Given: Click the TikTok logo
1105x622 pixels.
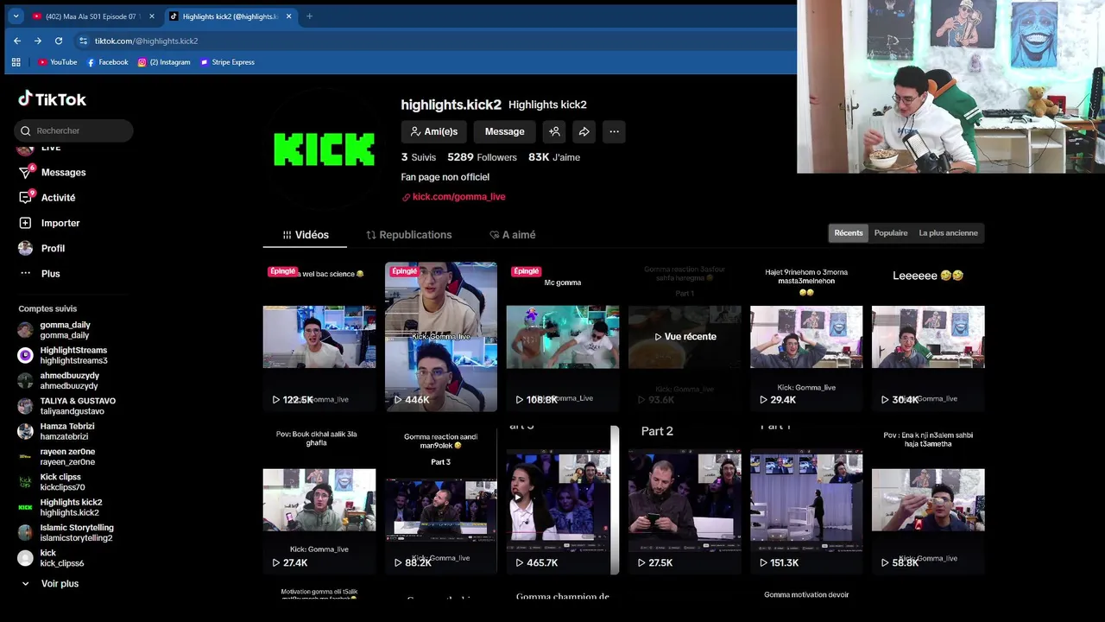Looking at the screenshot, I should click(x=52, y=99).
